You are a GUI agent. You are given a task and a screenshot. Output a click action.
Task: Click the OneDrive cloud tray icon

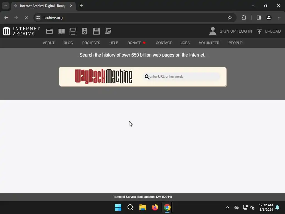(237, 207)
